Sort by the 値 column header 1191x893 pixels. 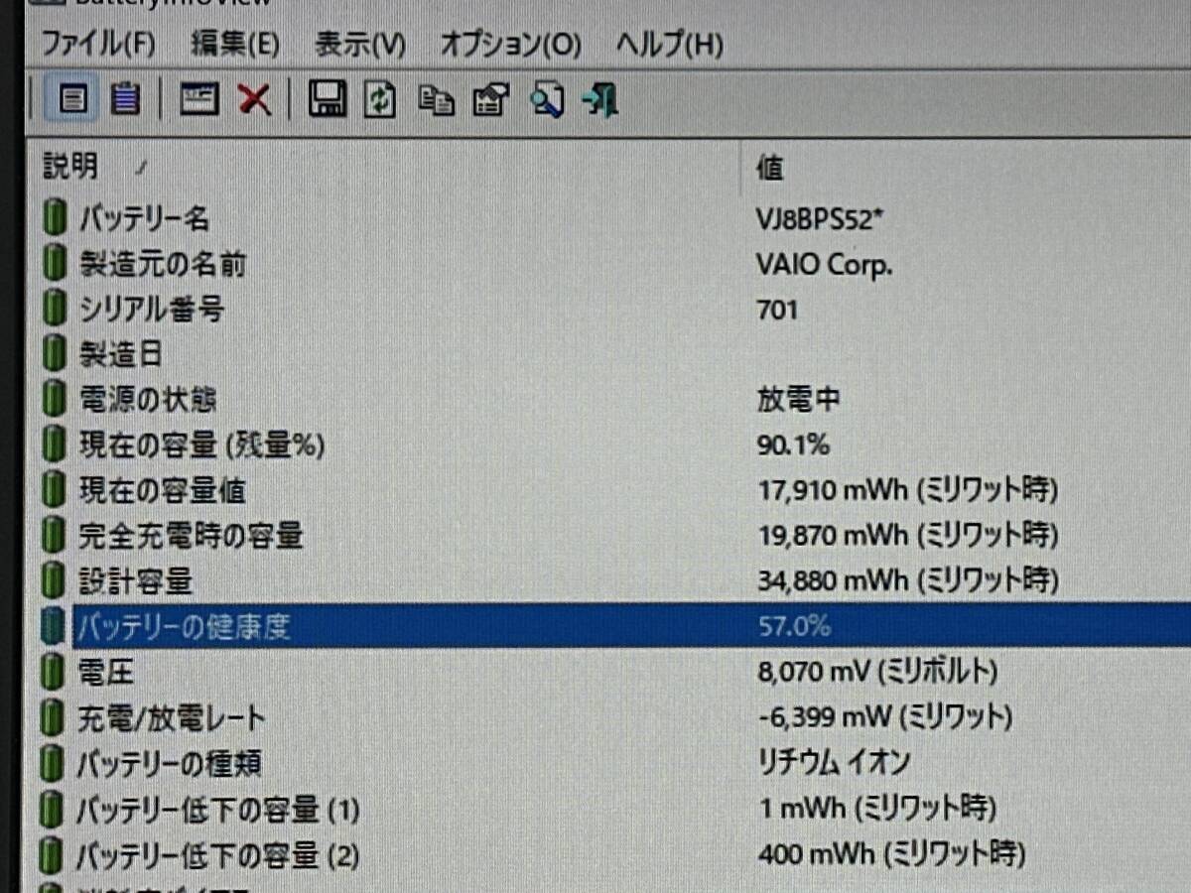click(x=966, y=167)
